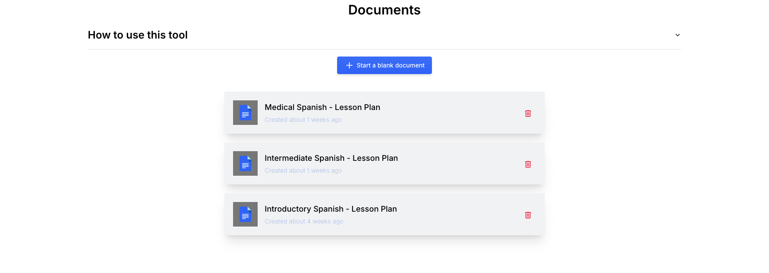Select the Introductory Spanish card's empty middle area
The height and width of the screenshot is (273, 769).
(461, 214)
